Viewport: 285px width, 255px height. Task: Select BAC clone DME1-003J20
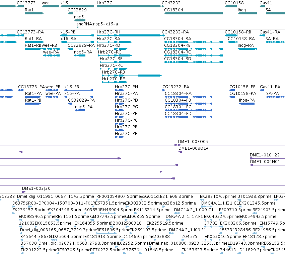coord(36,188)
